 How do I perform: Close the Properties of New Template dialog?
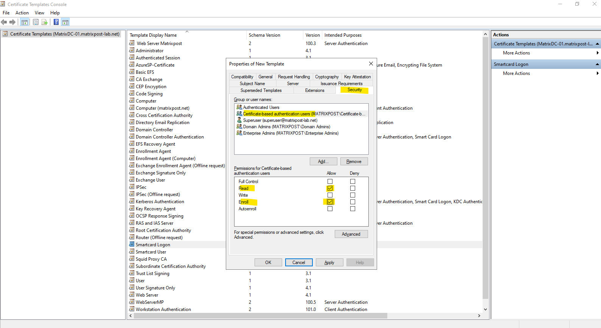[x=371, y=64]
